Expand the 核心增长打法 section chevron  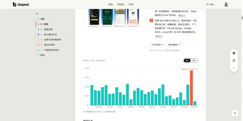pyautogui.click(x=69, y=34)
